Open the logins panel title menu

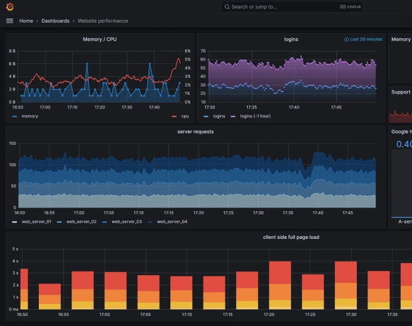click(291, 39)
